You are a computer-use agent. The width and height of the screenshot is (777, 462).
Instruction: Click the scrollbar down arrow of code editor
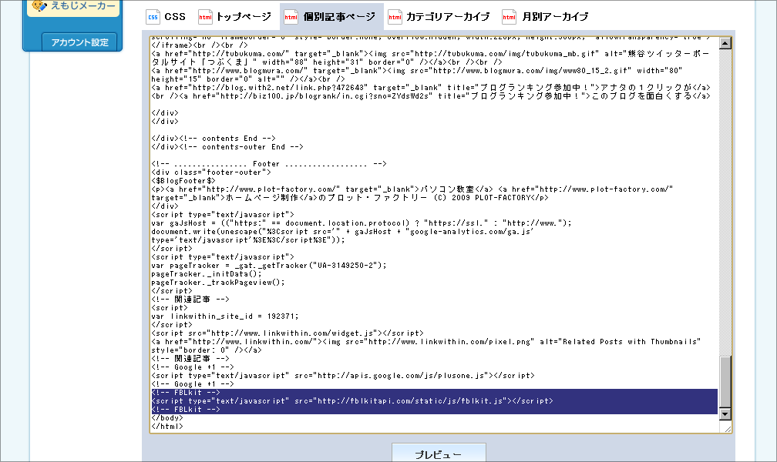click(725, 414)
